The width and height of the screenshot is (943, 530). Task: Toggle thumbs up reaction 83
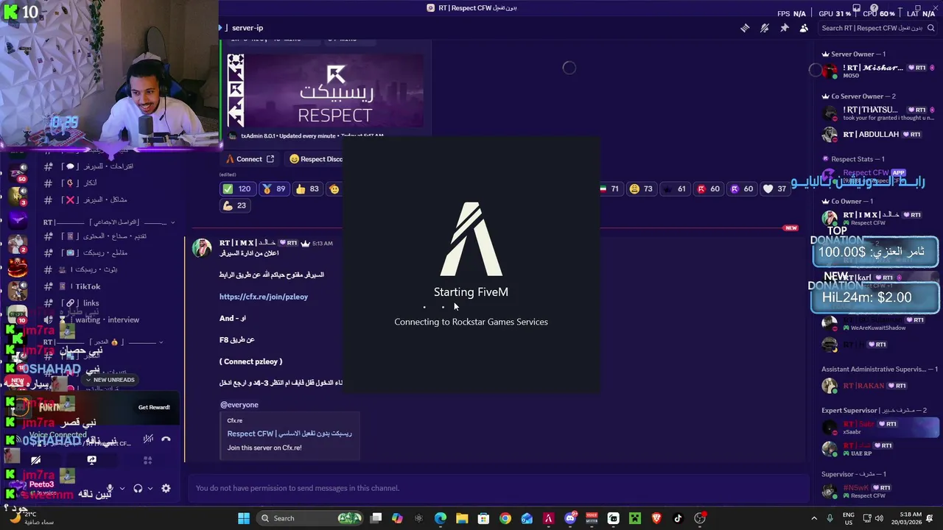coord(307,189)
